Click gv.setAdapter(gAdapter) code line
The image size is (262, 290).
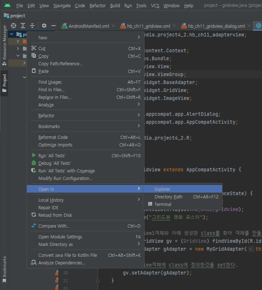click(157, 273)
